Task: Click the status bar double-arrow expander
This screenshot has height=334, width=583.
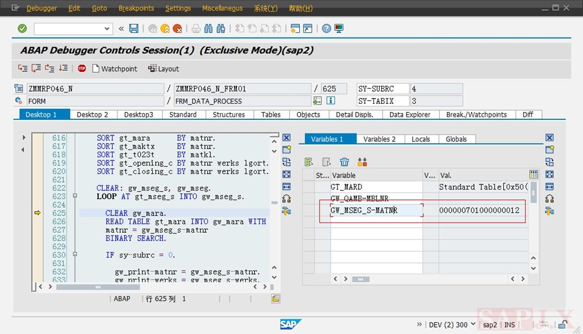Action: (419, 324)
